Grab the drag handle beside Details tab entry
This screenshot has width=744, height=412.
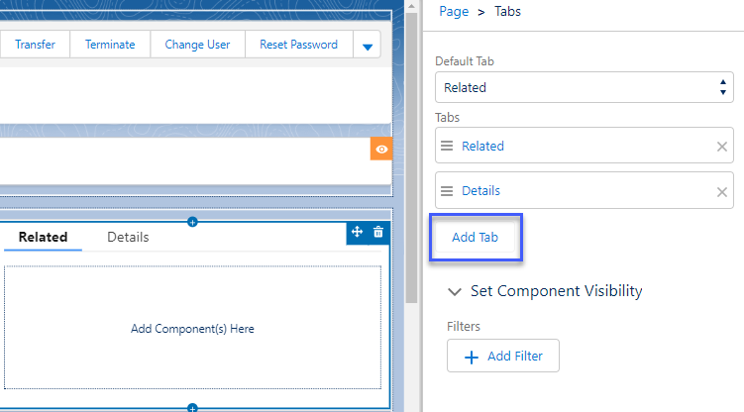point(447,191)
